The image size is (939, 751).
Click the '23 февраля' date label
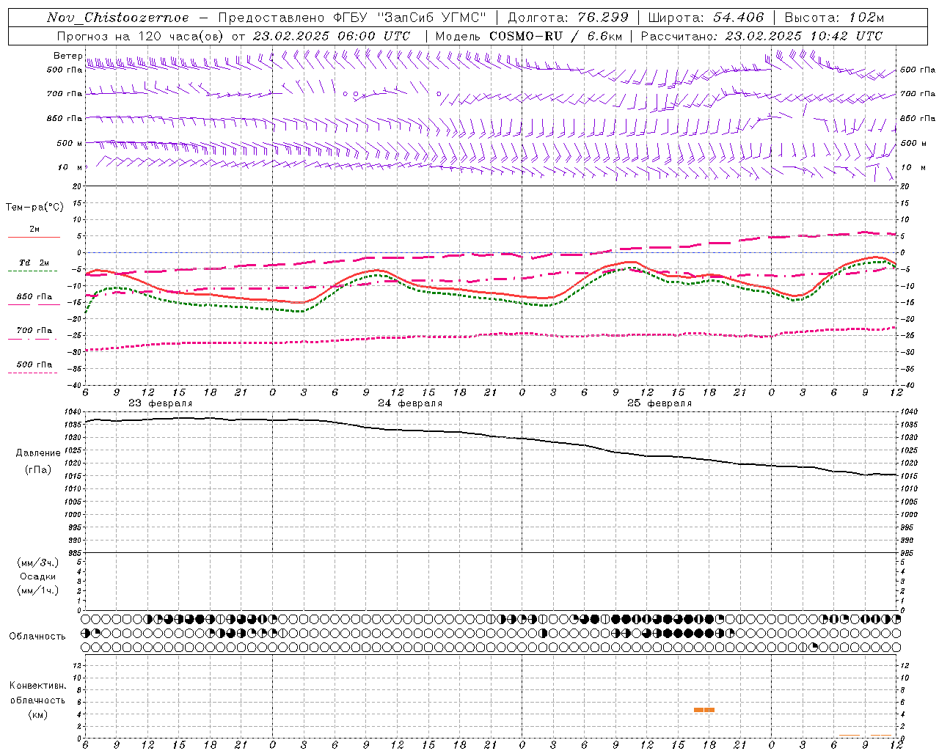(x=160, y=403)
